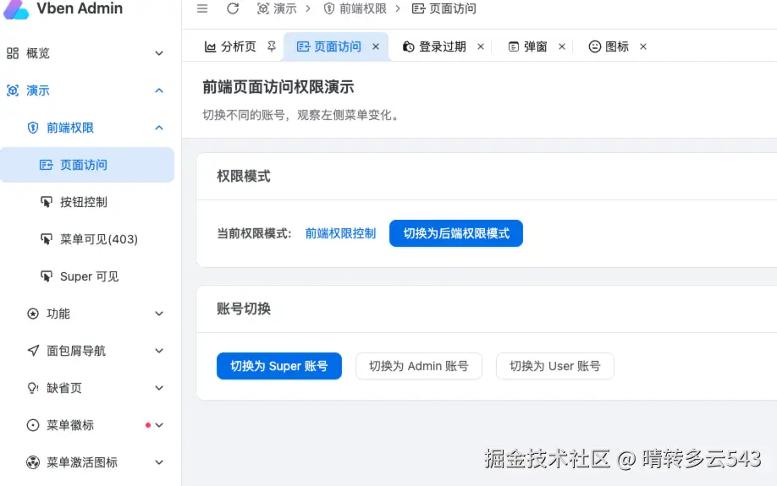Click the 按钮控制 cursor icon
The height and width of the screenshot is (486, 777).
[46, 202]
